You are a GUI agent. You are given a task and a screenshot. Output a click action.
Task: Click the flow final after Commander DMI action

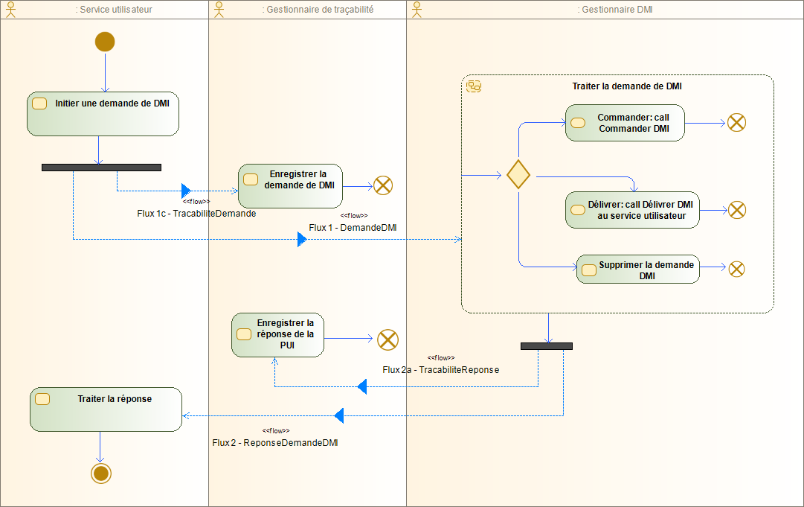coord(736,123)
